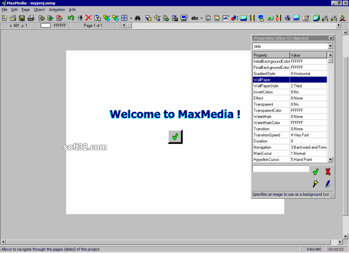Insert a picture using the landscape image icon
The width and height of the screenshot is (349, 253).
coord(244,18)
